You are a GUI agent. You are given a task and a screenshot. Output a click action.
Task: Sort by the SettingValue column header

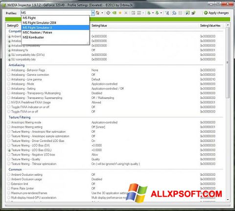[99, 25]
